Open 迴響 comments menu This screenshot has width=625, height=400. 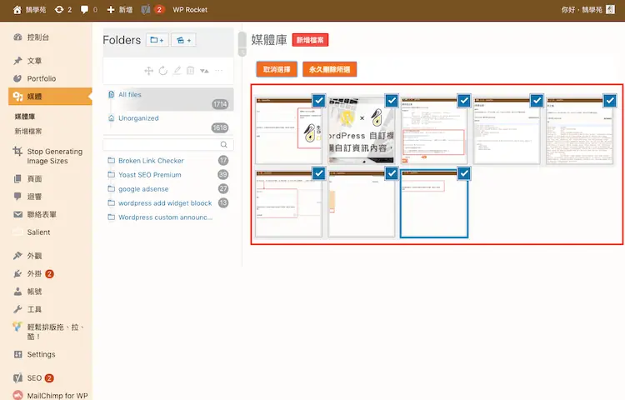tap(34, 197)
